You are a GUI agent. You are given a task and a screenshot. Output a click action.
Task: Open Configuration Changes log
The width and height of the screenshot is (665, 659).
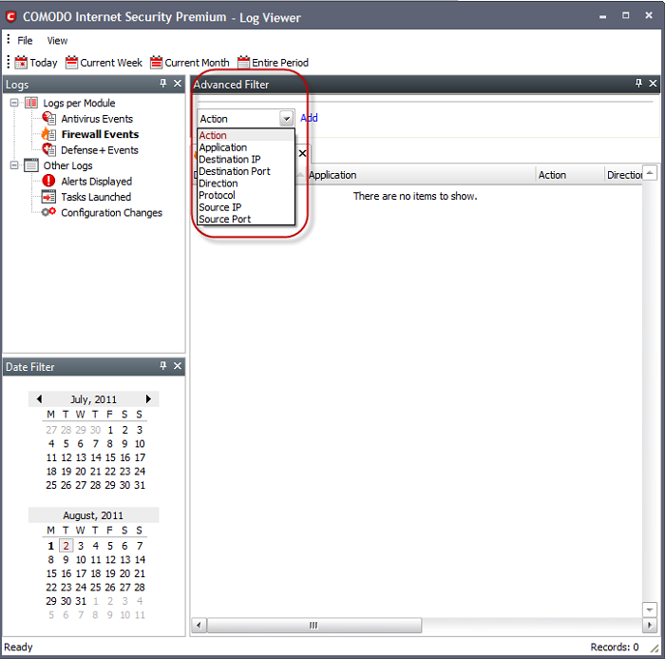(111, 212)
